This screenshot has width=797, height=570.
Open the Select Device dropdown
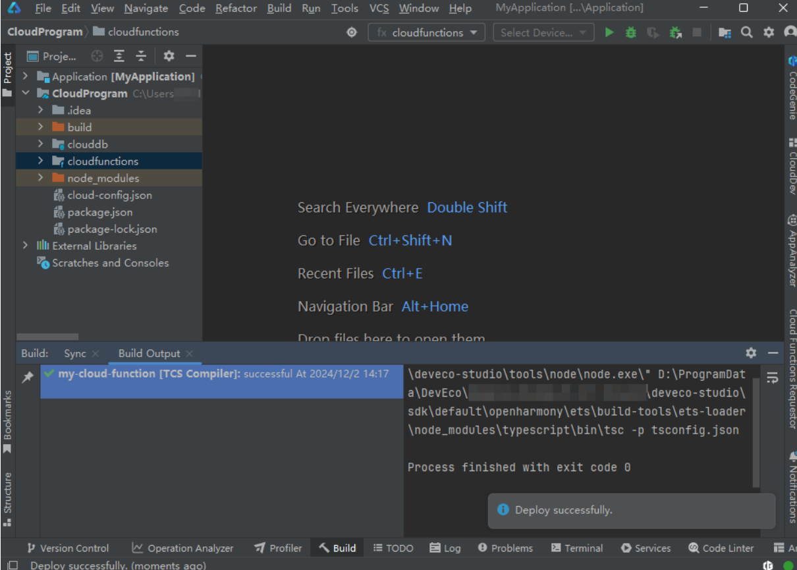[x=543, y=32]
